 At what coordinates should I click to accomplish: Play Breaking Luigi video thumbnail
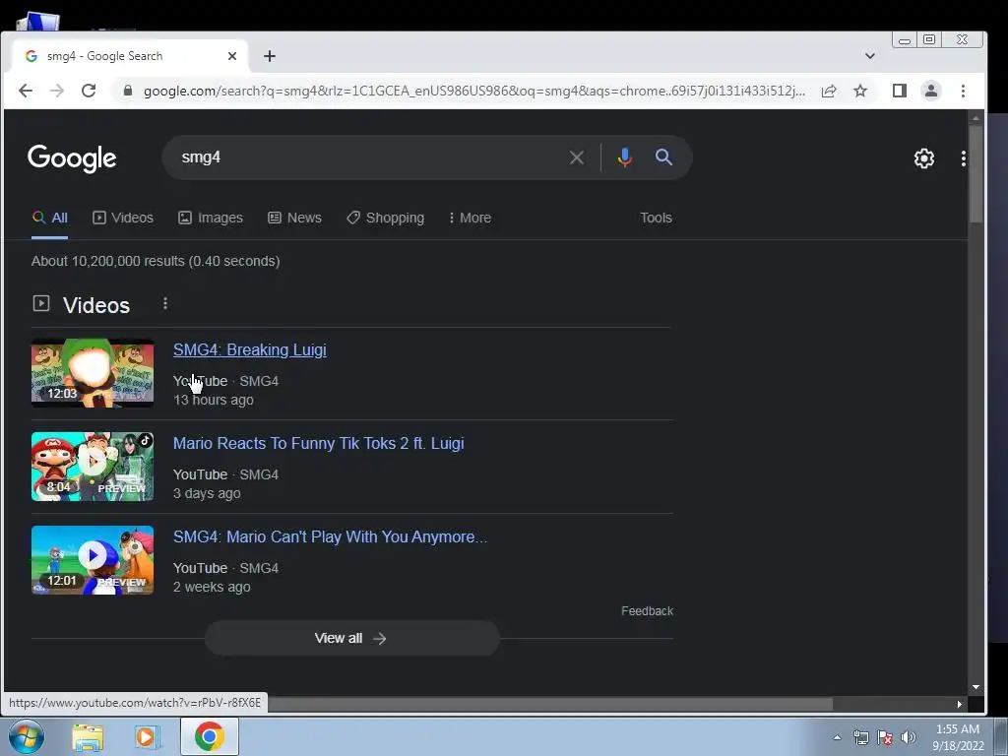[93, 373]
